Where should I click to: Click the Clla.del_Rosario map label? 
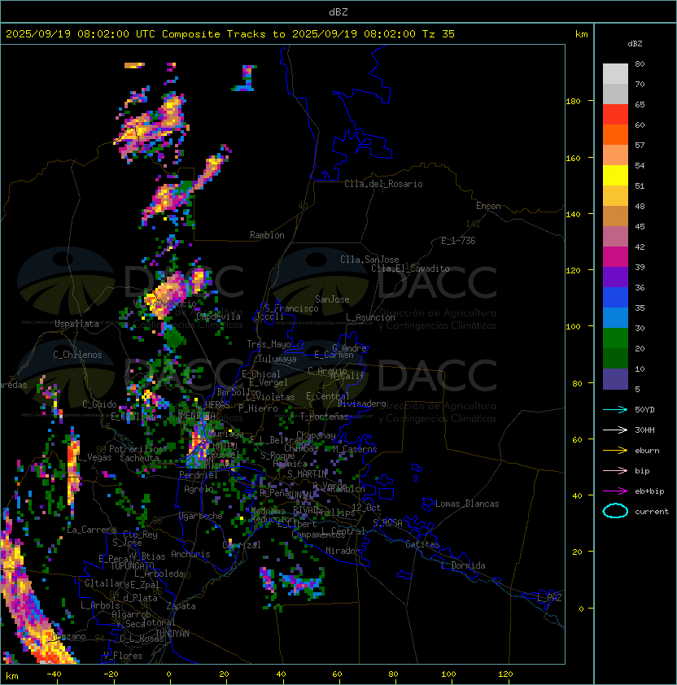click(383, 184)
